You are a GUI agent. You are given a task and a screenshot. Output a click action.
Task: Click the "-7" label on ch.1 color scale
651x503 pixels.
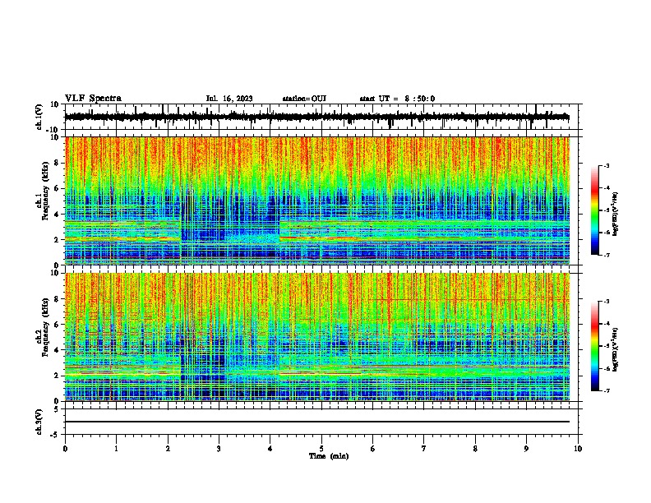[607, 255]
